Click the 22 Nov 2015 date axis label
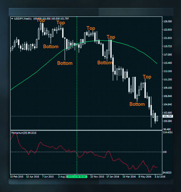 97,176
